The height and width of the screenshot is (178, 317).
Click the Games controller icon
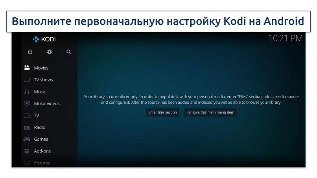pyautogui.click(x=27, y=139)
